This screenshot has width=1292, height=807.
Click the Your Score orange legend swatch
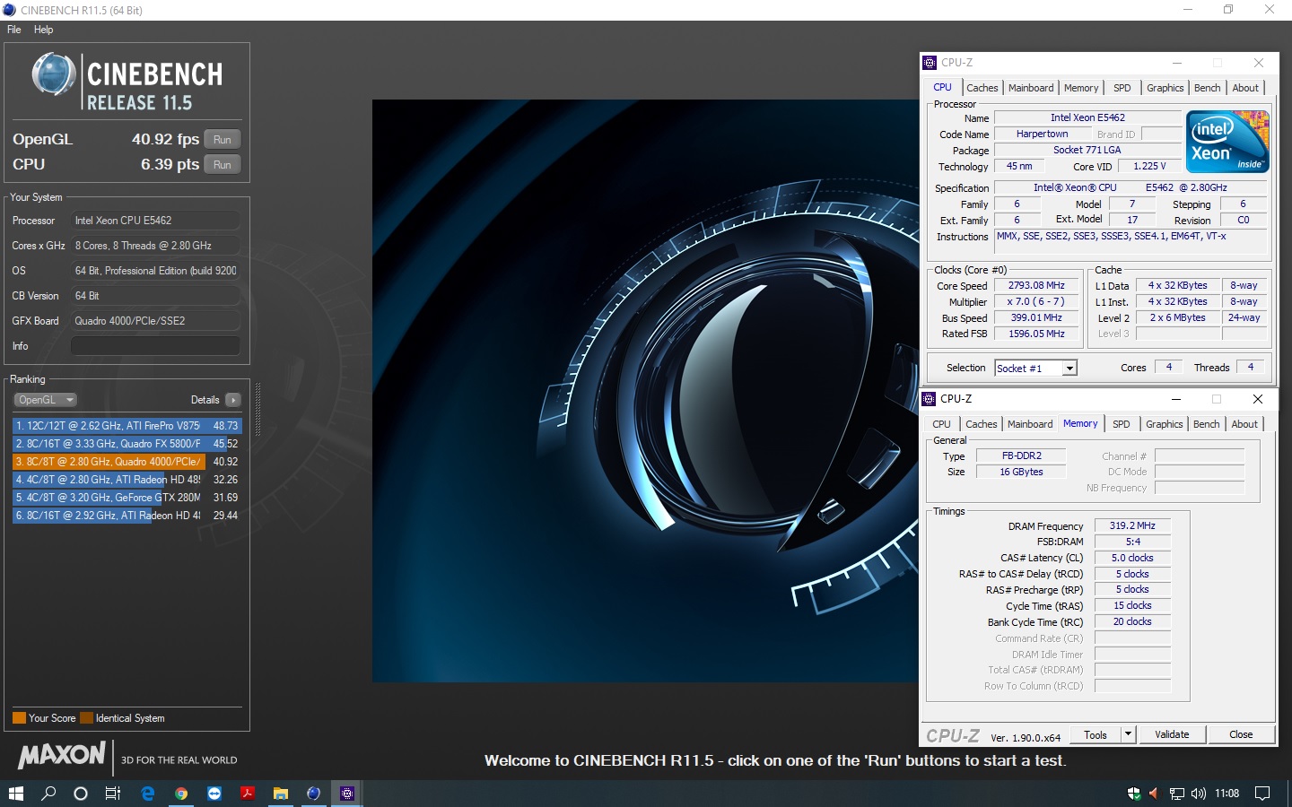pyautogui.click(x=19, y=718)
